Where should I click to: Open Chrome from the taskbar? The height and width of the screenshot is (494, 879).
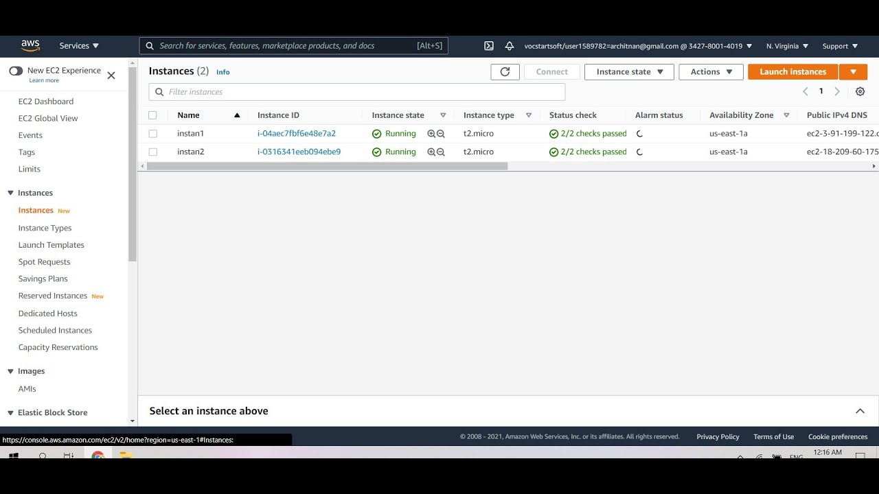pos(98,456)
